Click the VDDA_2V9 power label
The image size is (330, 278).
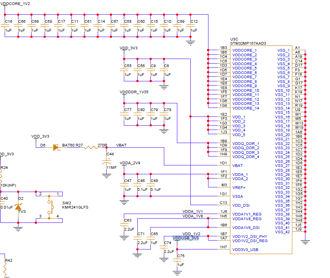[x=130, y=163]
